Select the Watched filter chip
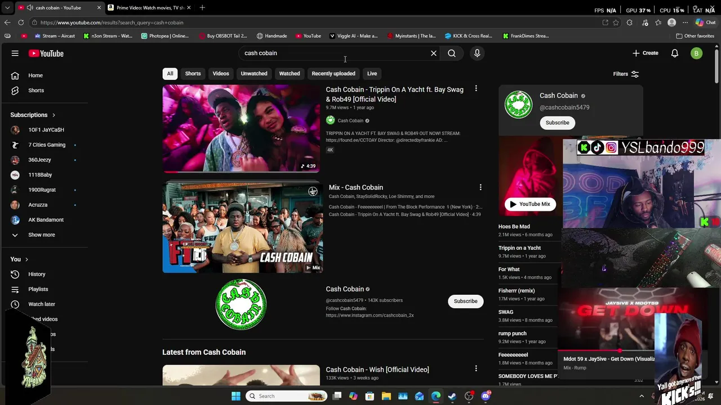The image size is (721, 405). [x=290, y=74]
